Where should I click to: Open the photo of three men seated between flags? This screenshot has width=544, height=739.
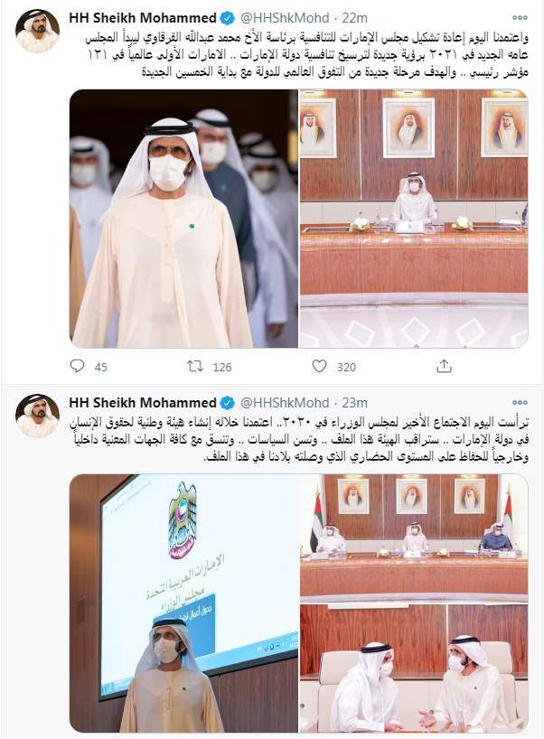pos(414,538)
